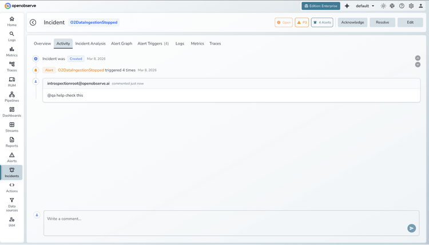Open Streams in the sidebar
The height and width of the screenshot is (245, 429).
pyautogui.click(x=12, y=127)
